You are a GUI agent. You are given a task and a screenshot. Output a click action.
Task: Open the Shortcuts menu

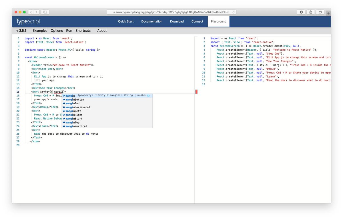[x=83, y=31]
